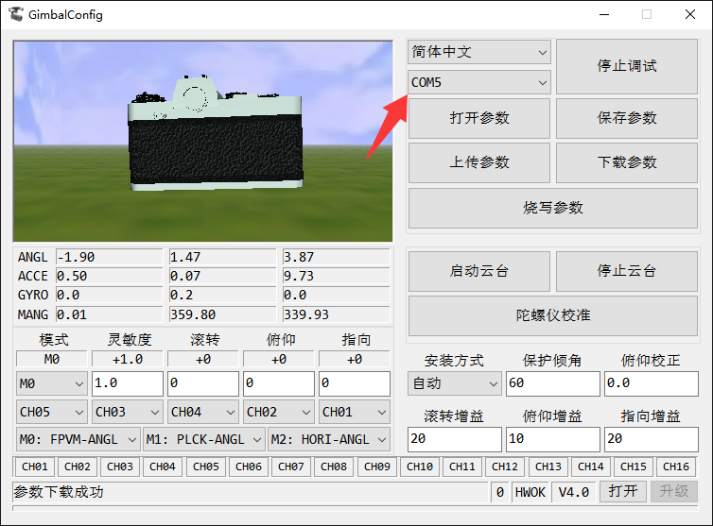Open the CH05 mode channel dropdown
This screenshot has width=713, height=526.
(x=51, y=412)
